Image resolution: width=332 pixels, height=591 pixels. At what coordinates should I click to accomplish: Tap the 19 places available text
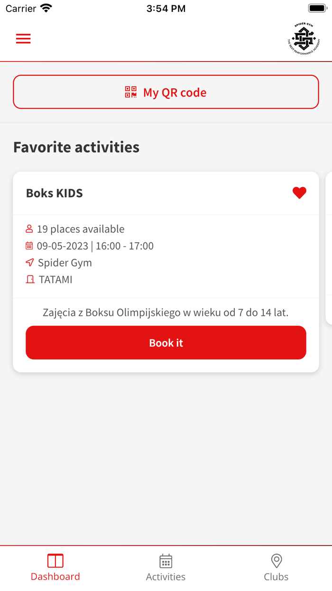point(81,229)
